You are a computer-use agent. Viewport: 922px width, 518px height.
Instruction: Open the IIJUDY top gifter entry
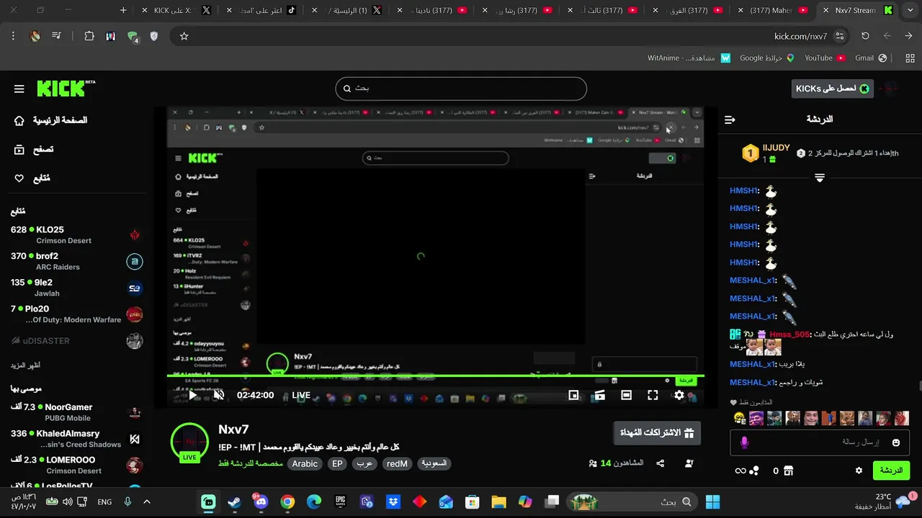click(x=766, y=153)
